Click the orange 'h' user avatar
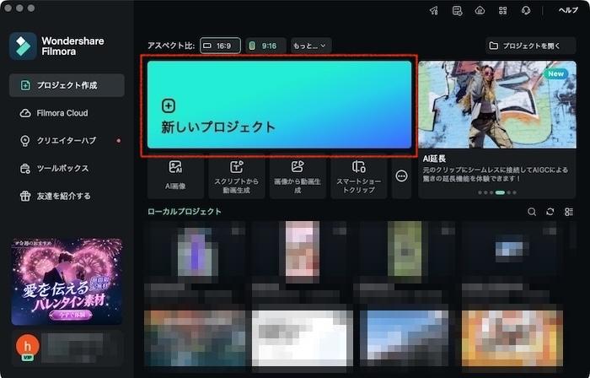 28,345
